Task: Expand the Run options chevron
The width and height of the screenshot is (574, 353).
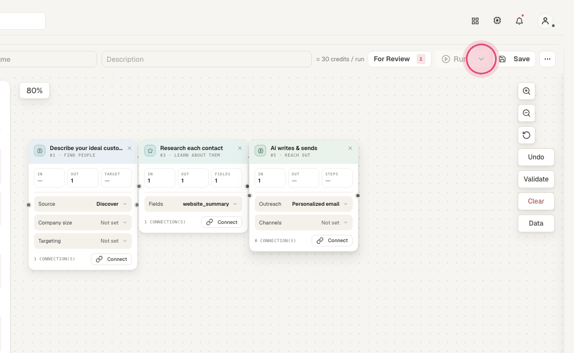Action: (x=481, y=59)
